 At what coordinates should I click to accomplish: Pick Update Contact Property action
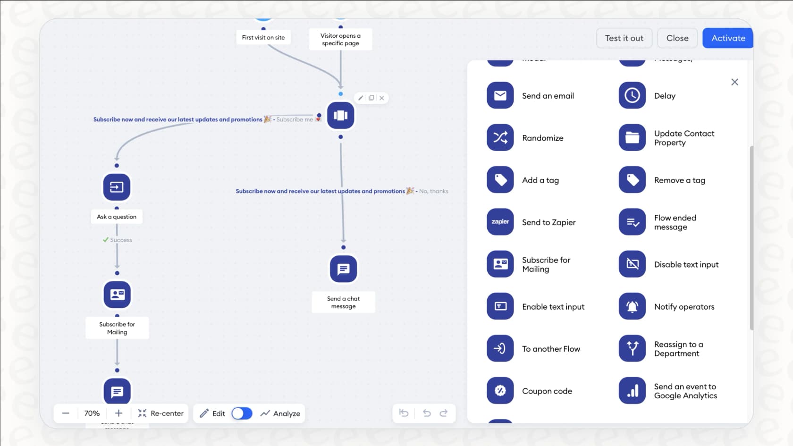[632, 137]
